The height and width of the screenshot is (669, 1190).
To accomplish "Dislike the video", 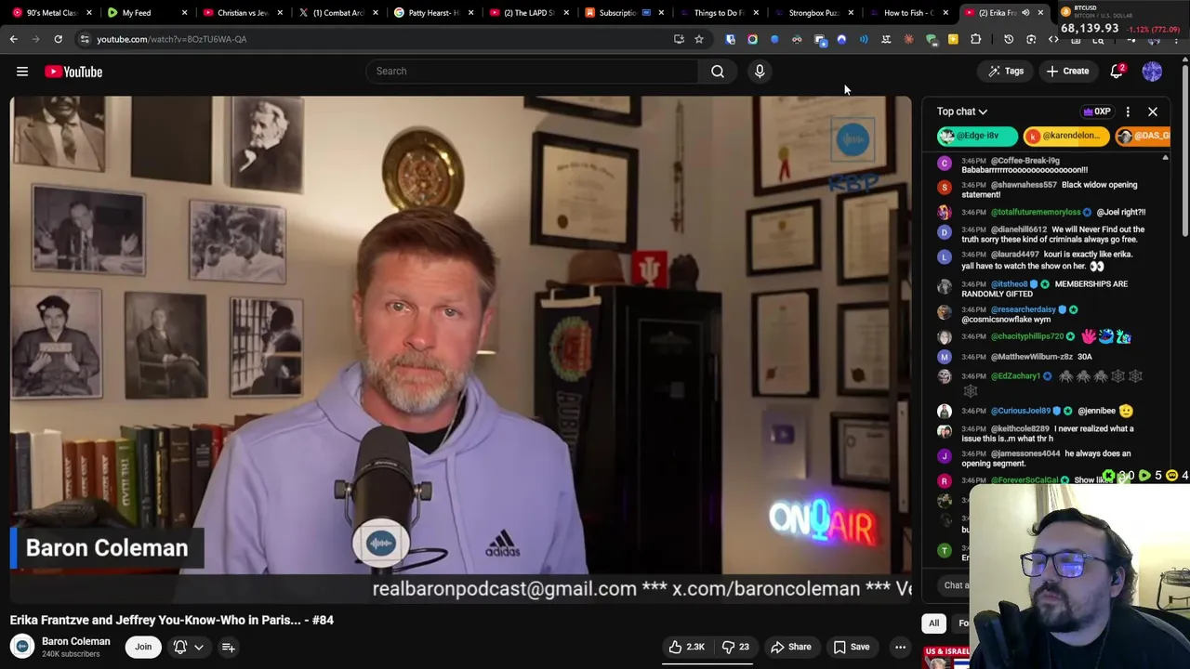I will (x=734, y=647).
